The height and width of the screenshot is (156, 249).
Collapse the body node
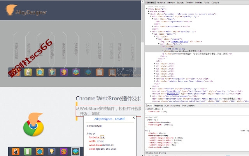tap(149, 14)
